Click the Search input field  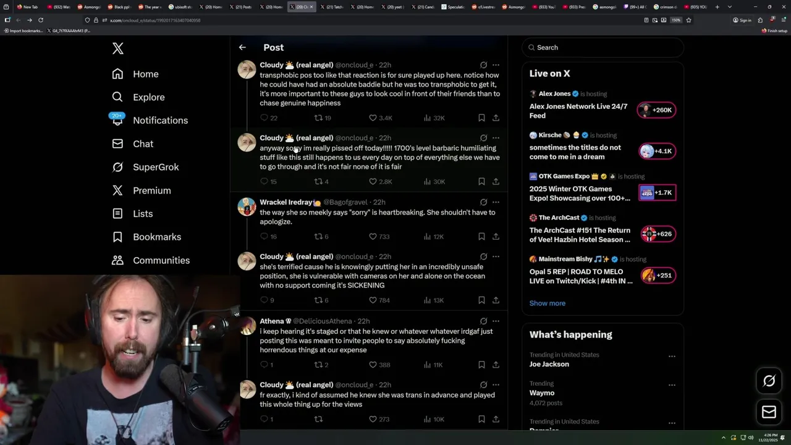603,48
